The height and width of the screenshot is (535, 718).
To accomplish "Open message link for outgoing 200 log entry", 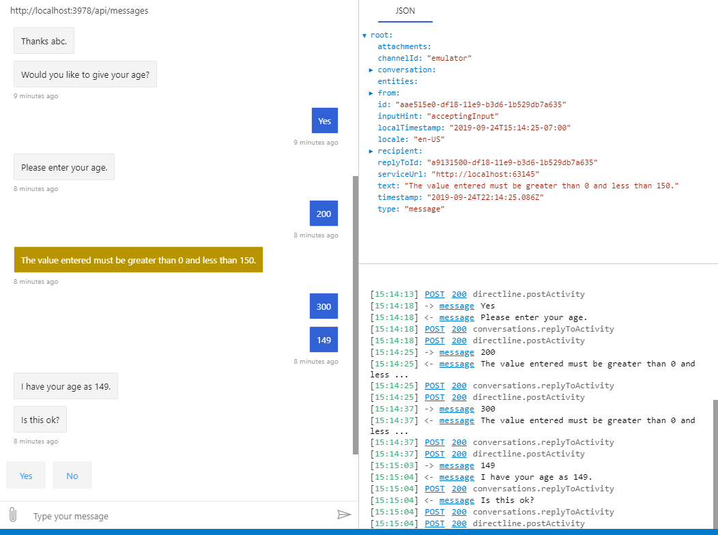I will (457, 352).
